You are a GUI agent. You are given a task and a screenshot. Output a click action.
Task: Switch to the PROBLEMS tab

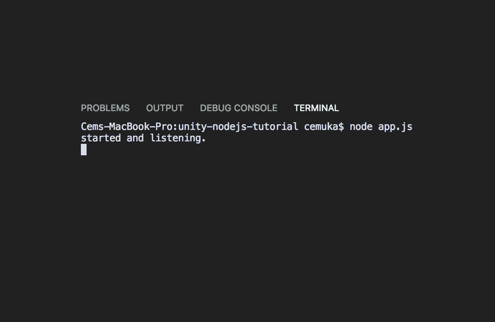[x=105, y=108]
